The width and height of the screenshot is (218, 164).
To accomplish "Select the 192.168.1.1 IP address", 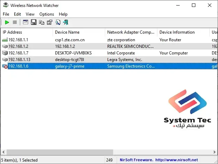I will point(18,40).
